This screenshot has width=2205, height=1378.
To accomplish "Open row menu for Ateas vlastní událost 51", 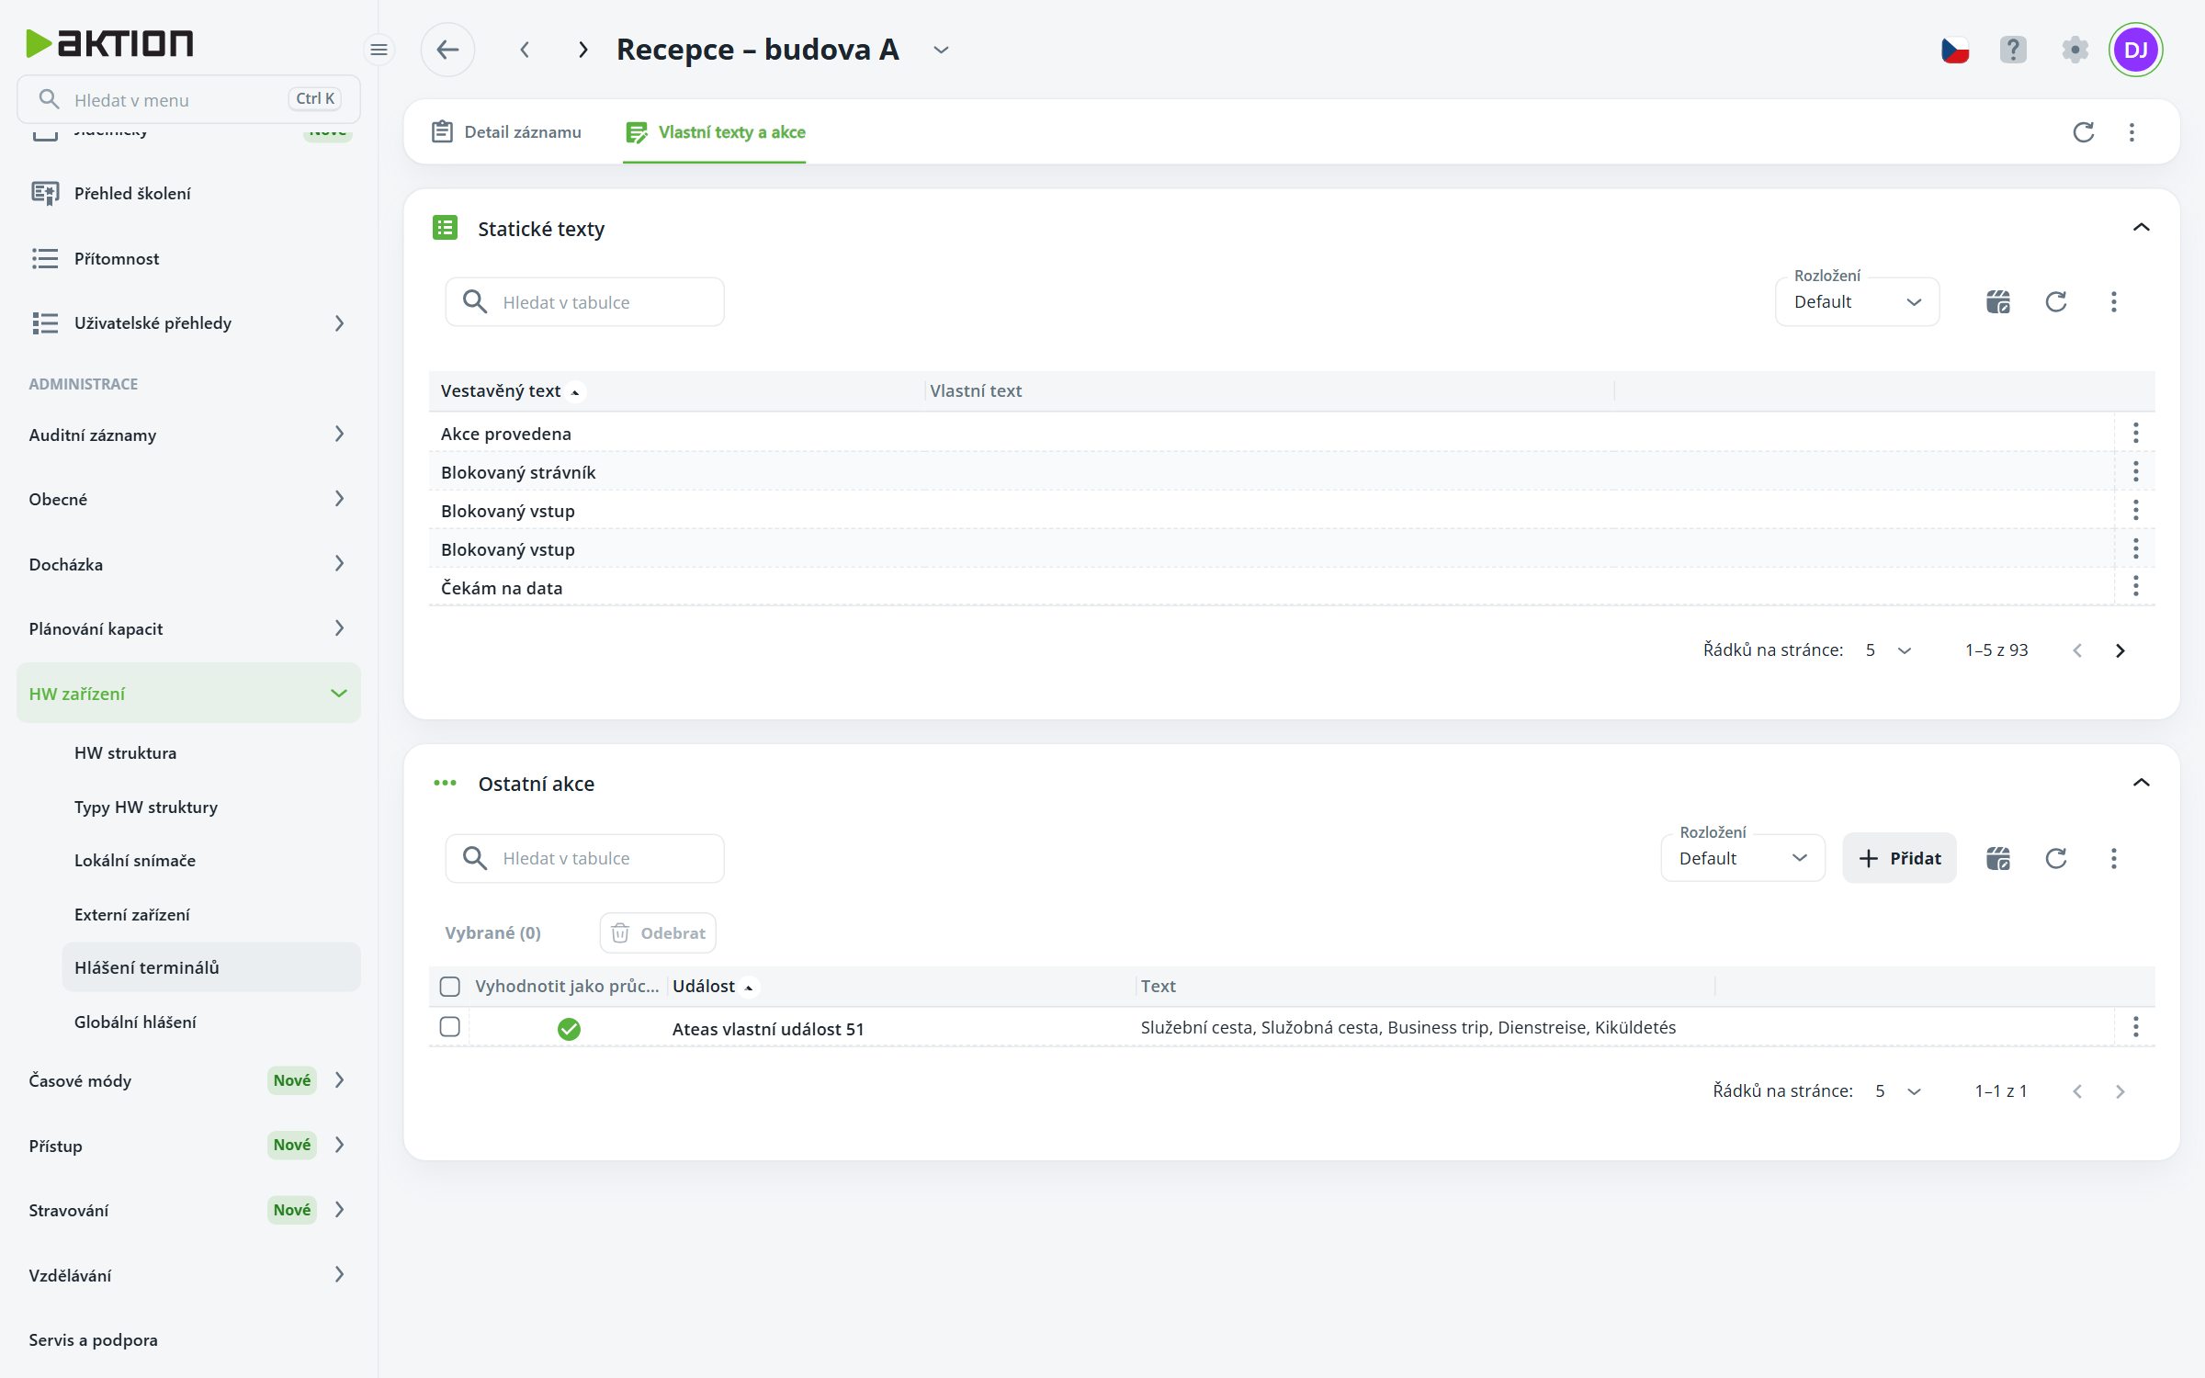I will (2135, 1027).
